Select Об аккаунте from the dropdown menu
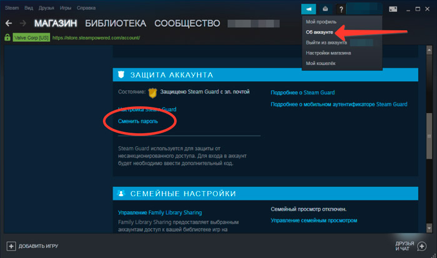437x258 pixels. [320, 32]
